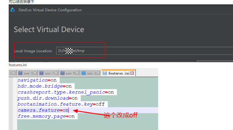Close the 'new 7' tab
Image resolution: width=233 pixels, height=130 pixels.
pos(56,73)
